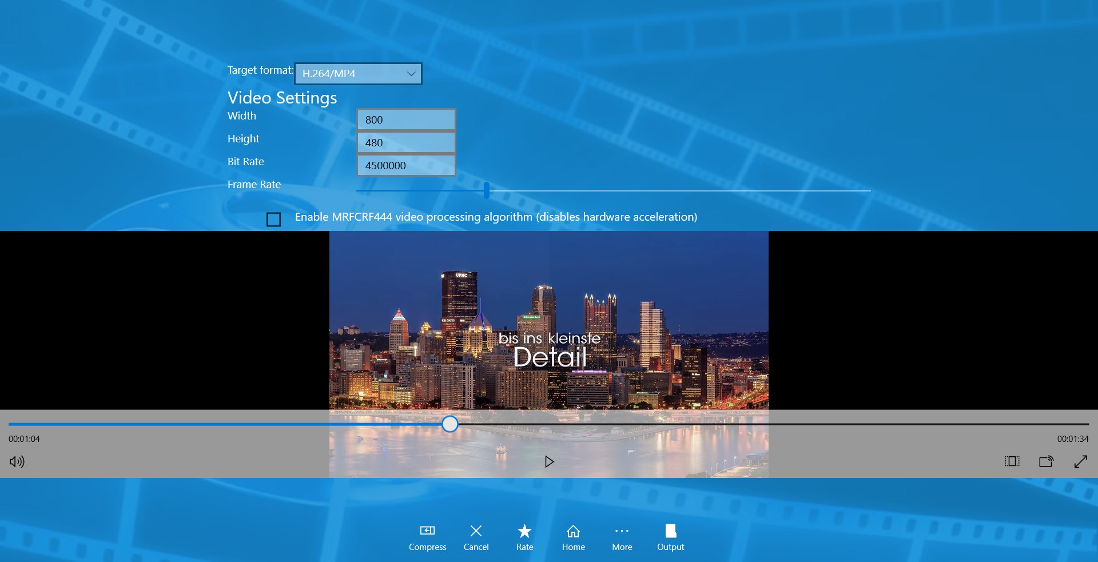1098x562 pixels.
Task: Click the Rate star button
Action: [x=524, y=537]
